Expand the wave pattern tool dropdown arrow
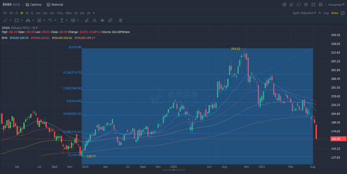The height and width of the screenshot is (174, 347). click(x=33, y=20)
